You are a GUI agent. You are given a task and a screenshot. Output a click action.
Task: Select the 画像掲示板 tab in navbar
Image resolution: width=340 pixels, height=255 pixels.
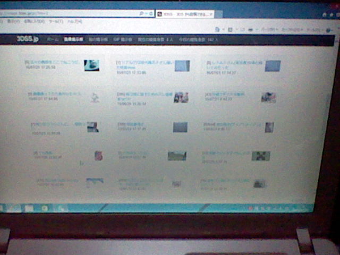tap(73, 40)
